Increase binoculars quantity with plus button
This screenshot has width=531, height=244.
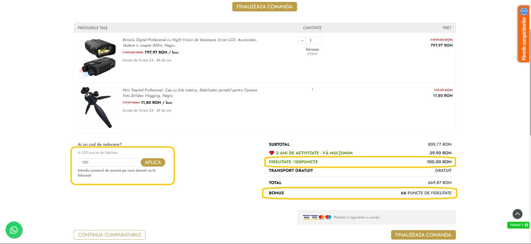[319, 41]
